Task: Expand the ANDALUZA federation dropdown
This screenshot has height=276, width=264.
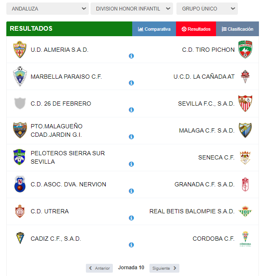Action: pyautogui.click(x=48, y=8)
